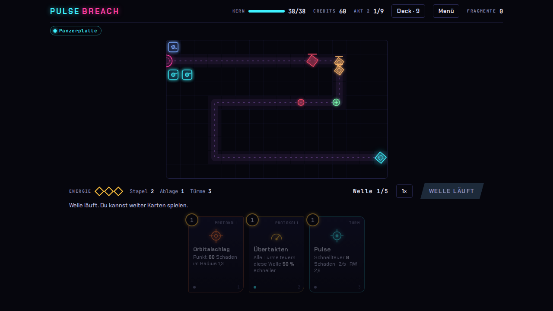
Task: Click the Türme 3 counter
Action: 201,191
